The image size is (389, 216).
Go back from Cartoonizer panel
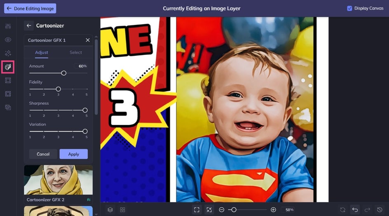click(29, 26)
